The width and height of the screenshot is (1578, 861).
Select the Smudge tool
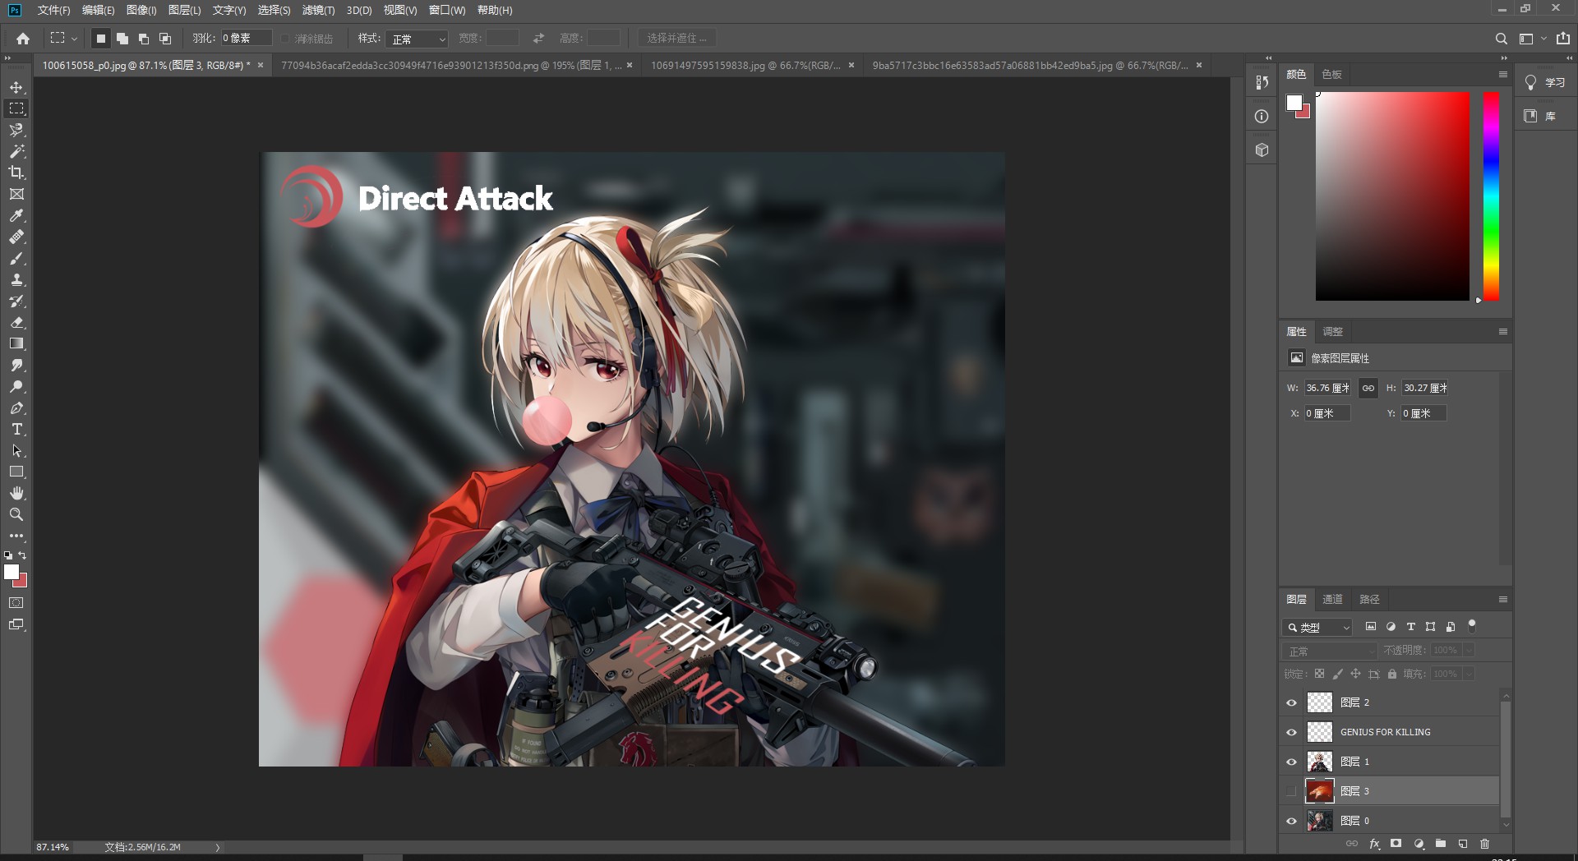click(16, 365)
